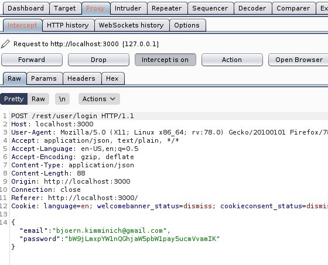This screenshot has height=265, width=328.
Task: Toggle the \n non-printable characters button
Action: pos(62,99)
